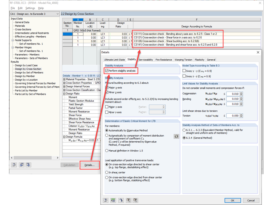Confirm the Details dialog with OK
Viewport: 273px width, 205px height.
pos(233,200)
